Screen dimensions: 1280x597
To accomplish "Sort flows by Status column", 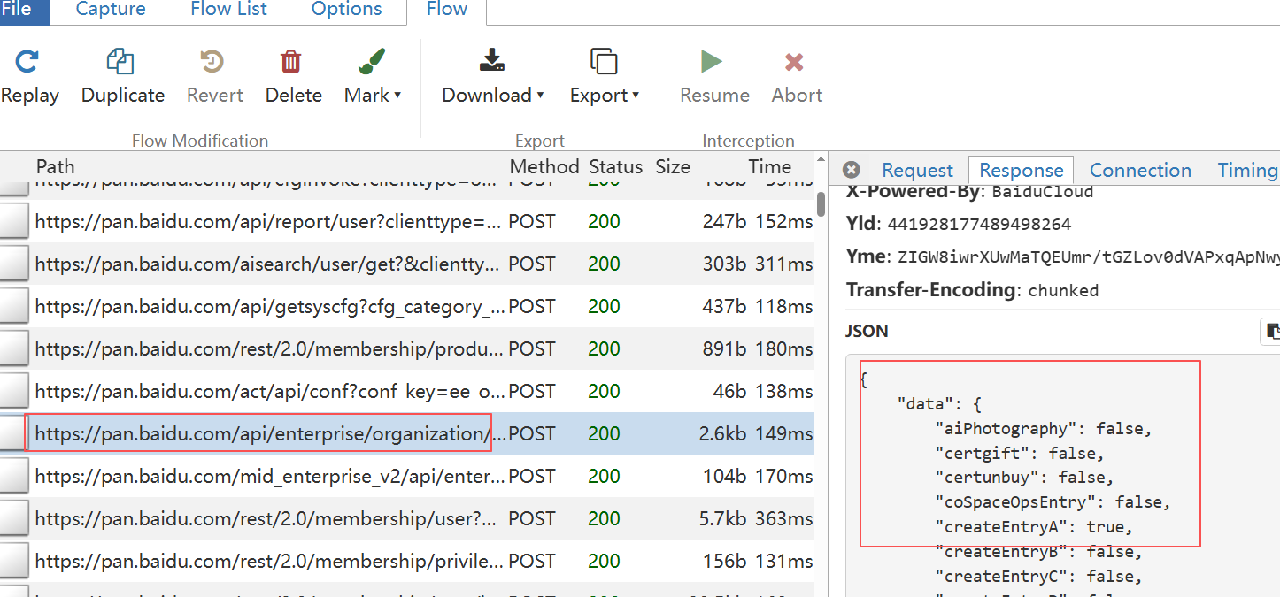I will point(615,166).
